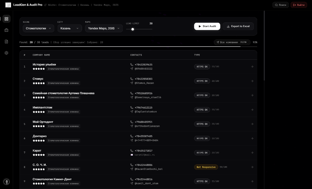Open the document reports icon in sidebar
Screen dimensions: 312x189
[x=6, y=42]
